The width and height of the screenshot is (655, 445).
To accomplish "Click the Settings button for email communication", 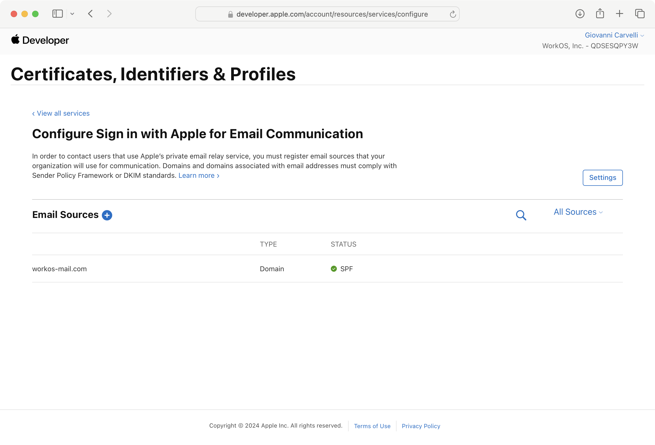I will click(x=602, y=177).
